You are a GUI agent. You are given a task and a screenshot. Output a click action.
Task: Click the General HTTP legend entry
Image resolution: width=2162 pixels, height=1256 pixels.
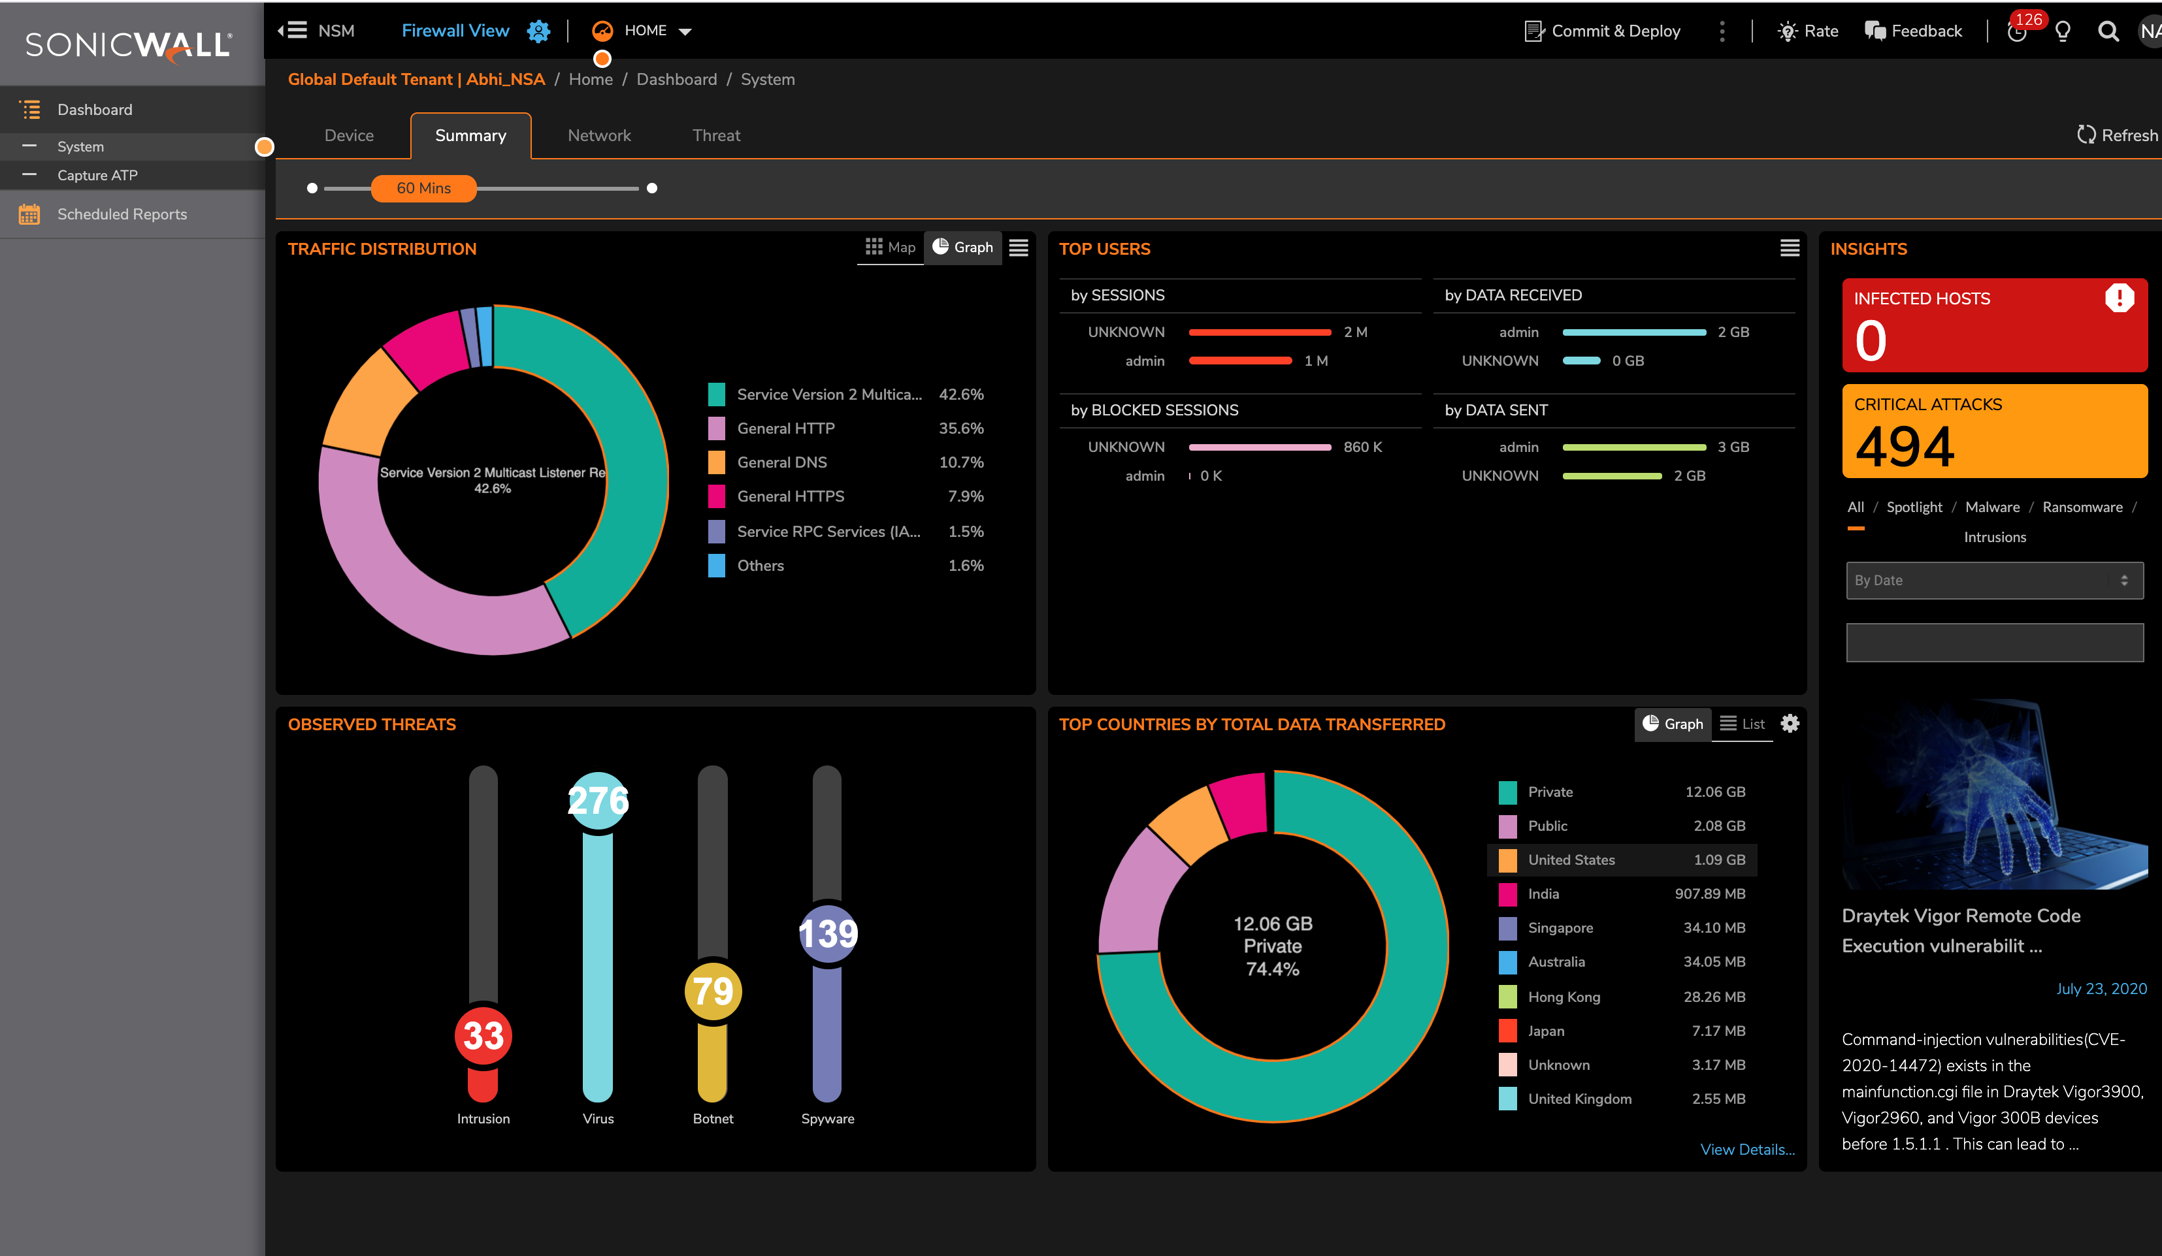pos(846,428)
